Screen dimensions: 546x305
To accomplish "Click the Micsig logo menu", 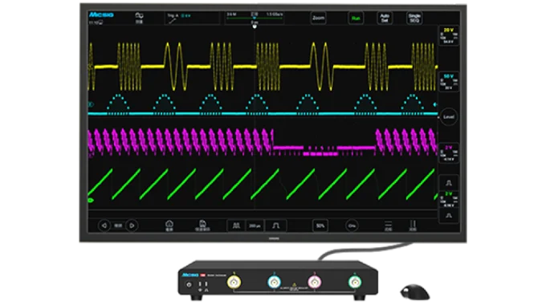I will coord(101,14).
